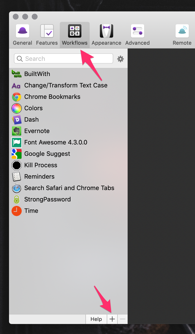This screenshot has height=334, width=195.
Task: Open the Remote tab
Action: click(182, 35)
